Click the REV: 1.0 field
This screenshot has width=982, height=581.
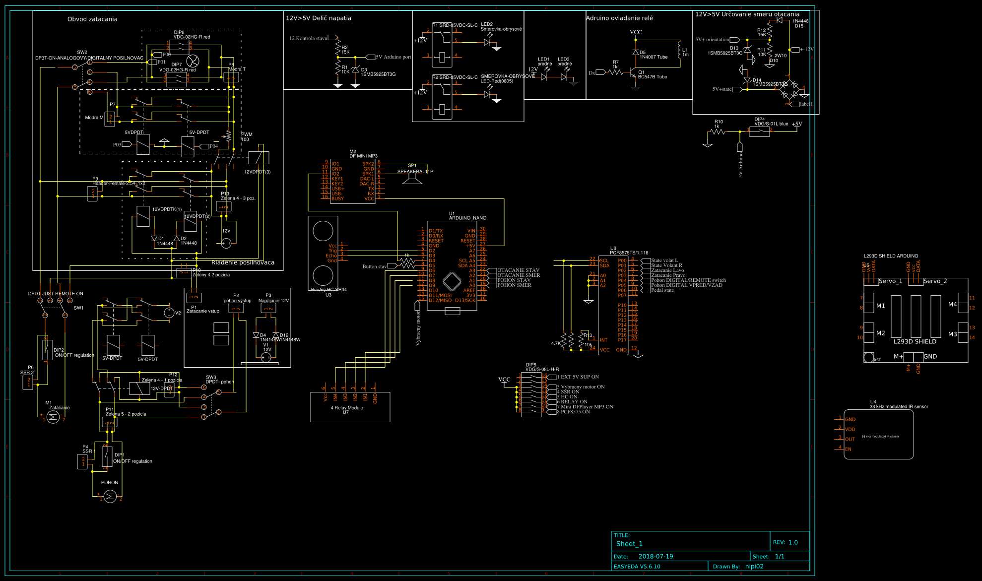pyautogui.click(x=785, y=542)
